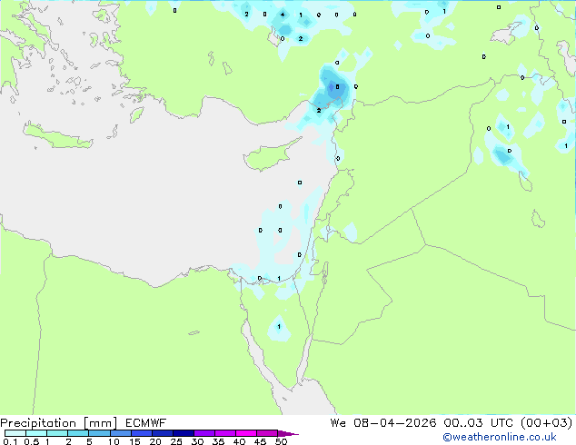This screenshot has height=445, width=576.
Task: Click the 0.5–1 mm legend color box
Action: [x=36, y=433]
